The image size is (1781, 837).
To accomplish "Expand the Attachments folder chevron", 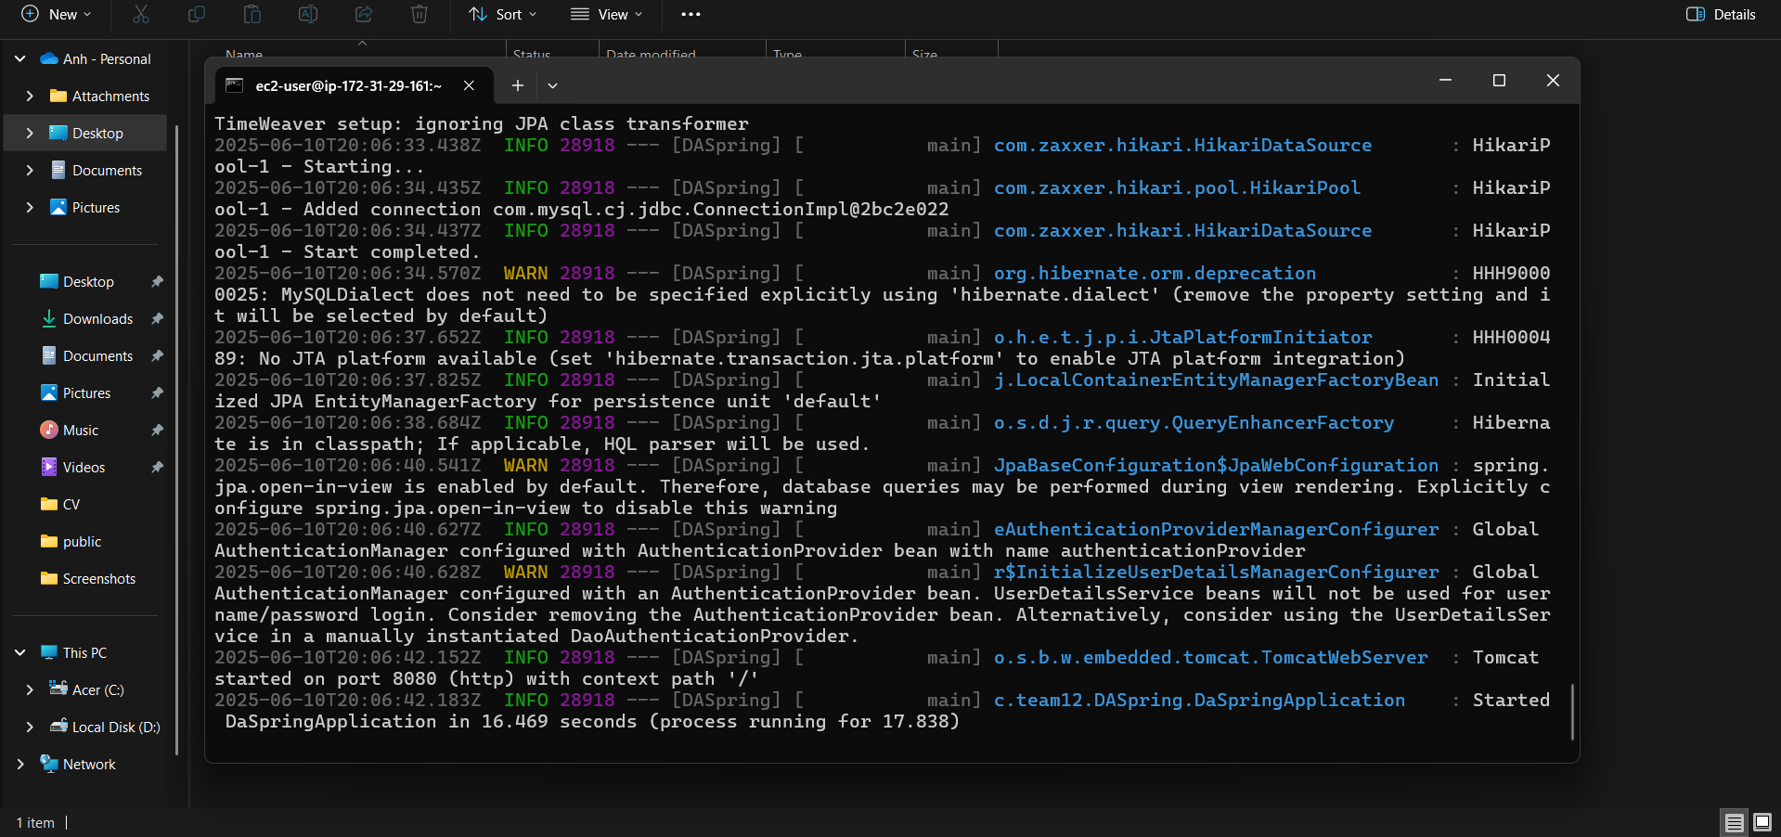I will pyautogui.click(x=30, y=96).
